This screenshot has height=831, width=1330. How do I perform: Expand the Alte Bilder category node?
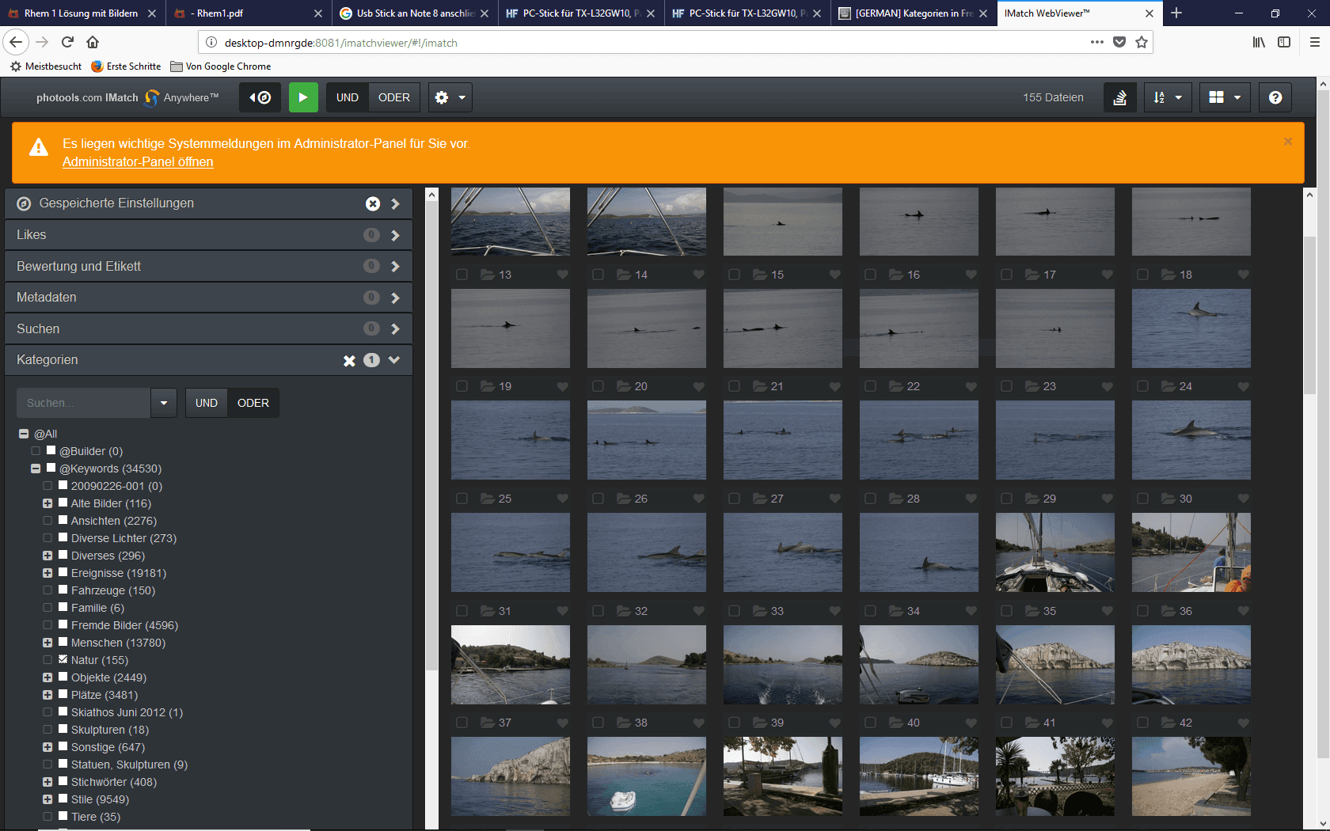(47, 503)
